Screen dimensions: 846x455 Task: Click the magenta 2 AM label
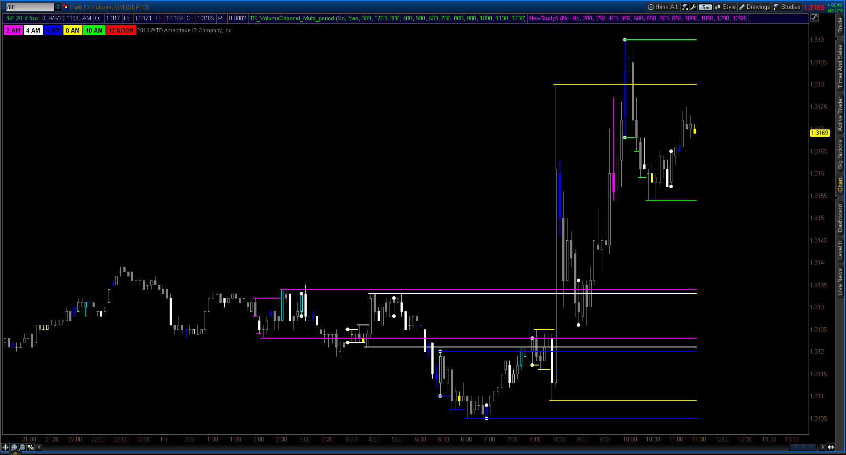click(x=13, y=30)
